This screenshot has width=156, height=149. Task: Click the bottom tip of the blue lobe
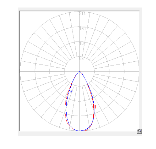tap(79, 131)
